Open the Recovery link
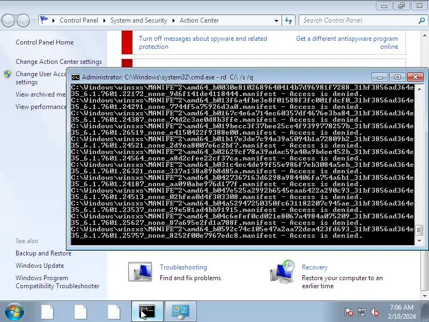429x322 pixels. [315, 267]
